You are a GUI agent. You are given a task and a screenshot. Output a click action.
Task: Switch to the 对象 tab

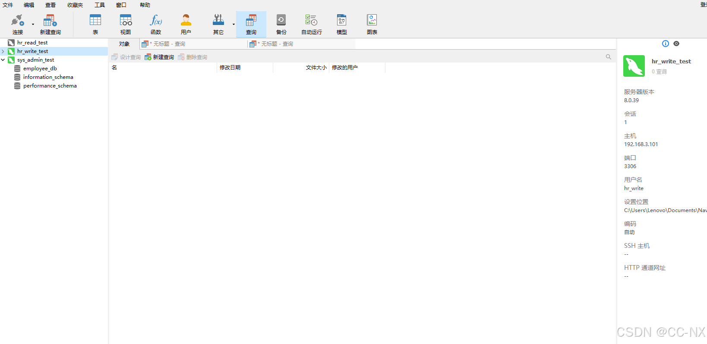[x=124, y=44]
